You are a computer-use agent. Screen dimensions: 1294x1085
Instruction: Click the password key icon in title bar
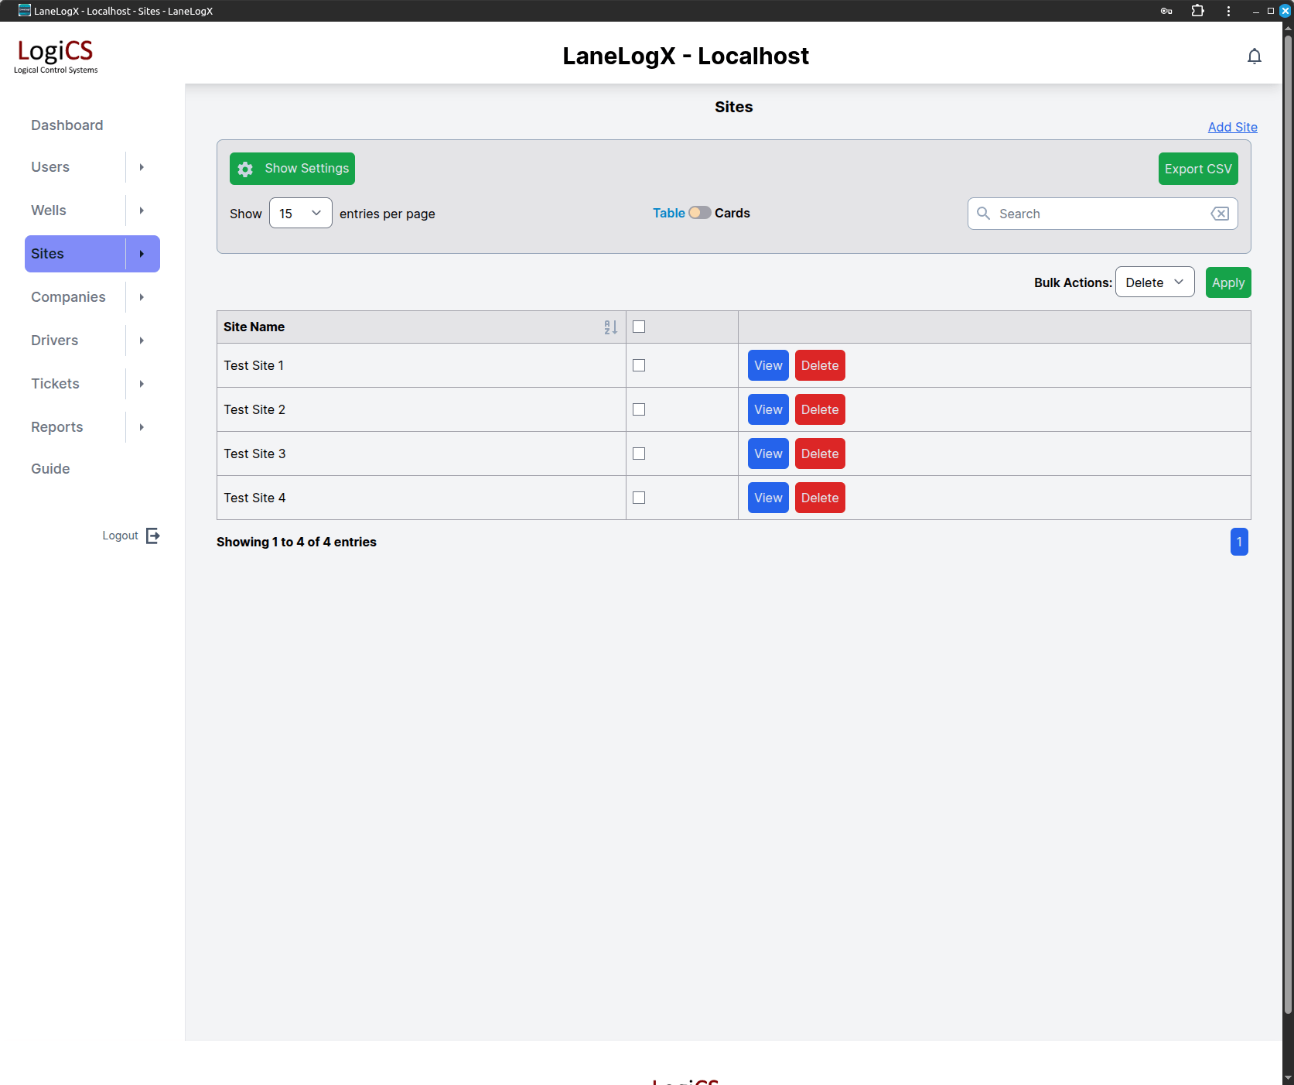click(x=1166, y=11)
